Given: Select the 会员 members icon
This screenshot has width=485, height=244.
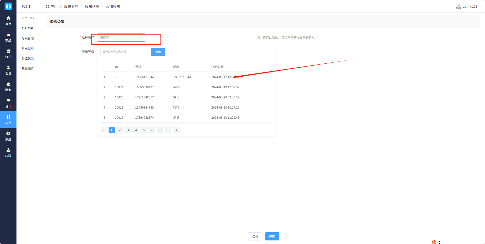Looking at the screenshot, I should (x=8, y=68).
